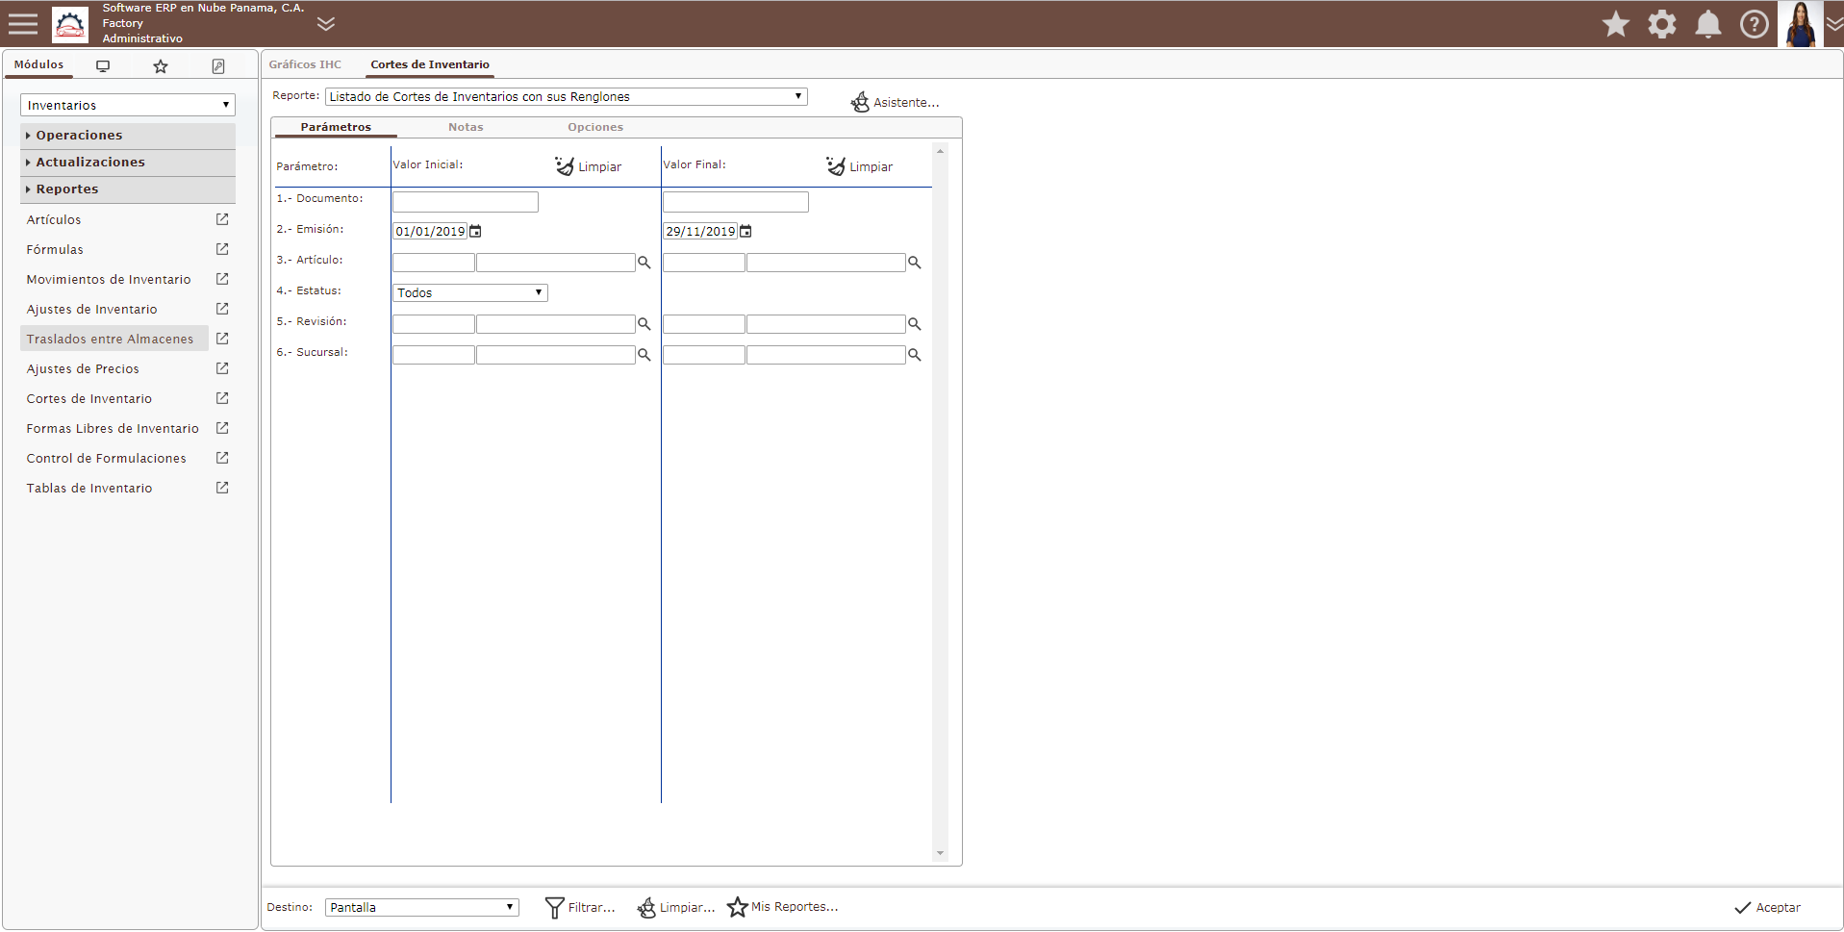Expand the company selector chevron
Image resolution: width=1844 pixels, height=932 pixels.
click(x=326, y=24)
